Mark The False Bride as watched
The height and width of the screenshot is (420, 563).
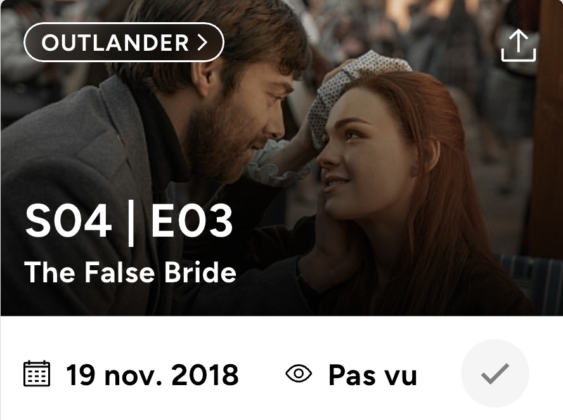tap(495, 374)
